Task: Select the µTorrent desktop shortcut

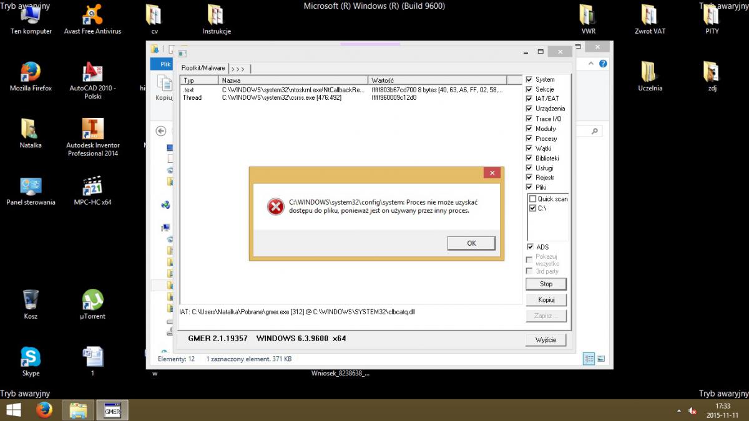Action: click(92, 305)
